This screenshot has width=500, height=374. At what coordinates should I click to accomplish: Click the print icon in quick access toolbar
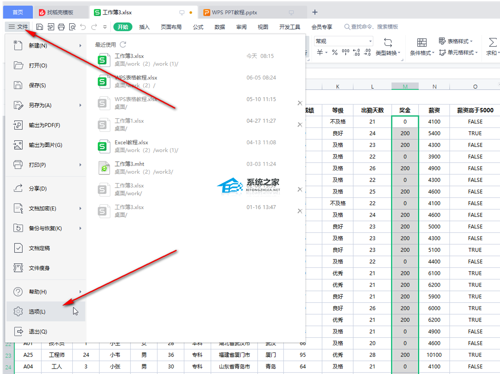(61, 27)
